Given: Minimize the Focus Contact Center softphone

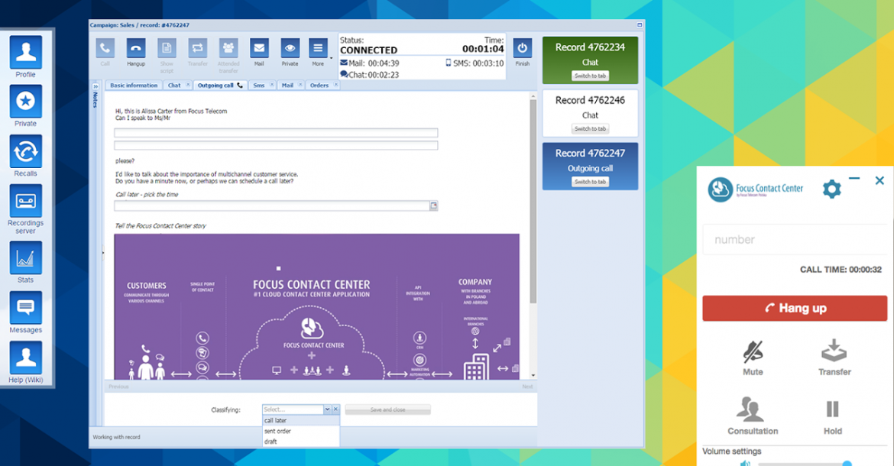Looking at the screenshot, I should [854, 179].
